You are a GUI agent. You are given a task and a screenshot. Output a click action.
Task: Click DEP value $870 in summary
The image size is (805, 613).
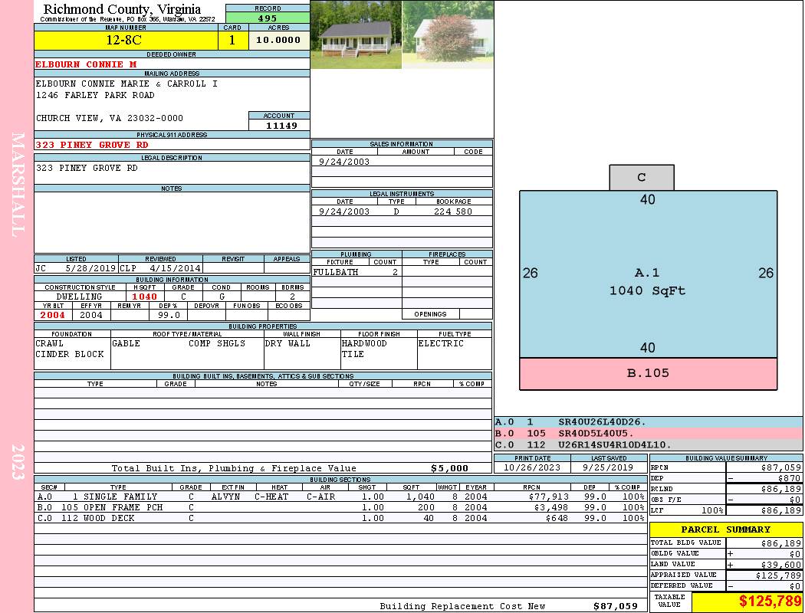coord(790,478)
